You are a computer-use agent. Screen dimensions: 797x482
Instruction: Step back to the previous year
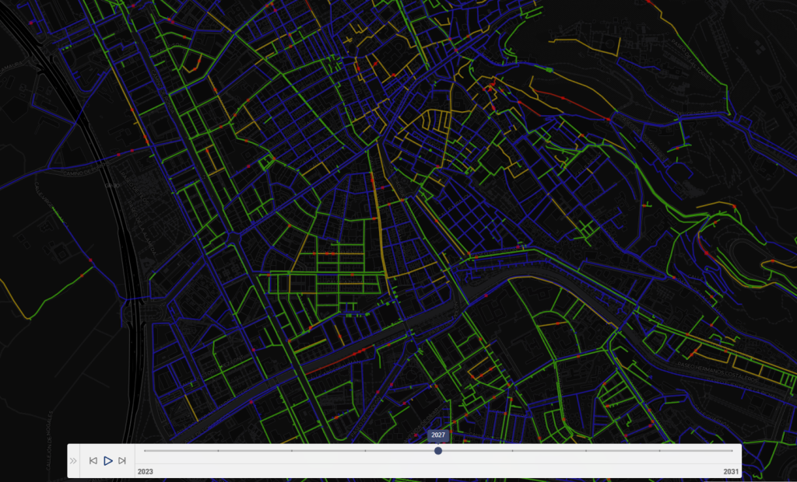click(93, 461)
